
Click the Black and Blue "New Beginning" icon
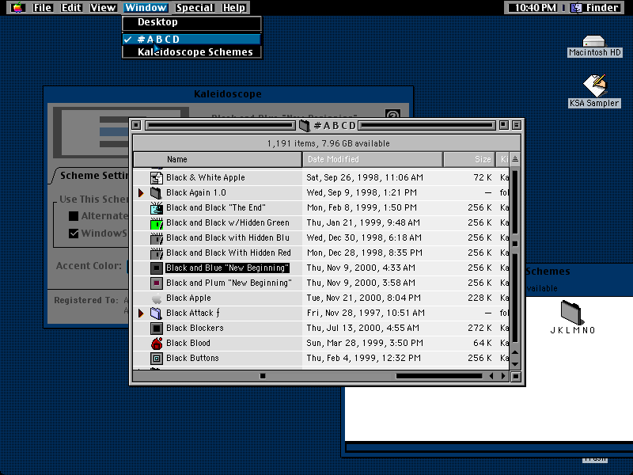[156, 268]
